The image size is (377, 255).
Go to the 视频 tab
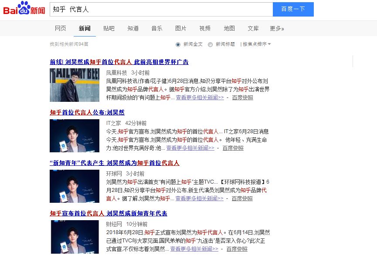[205, 28]
